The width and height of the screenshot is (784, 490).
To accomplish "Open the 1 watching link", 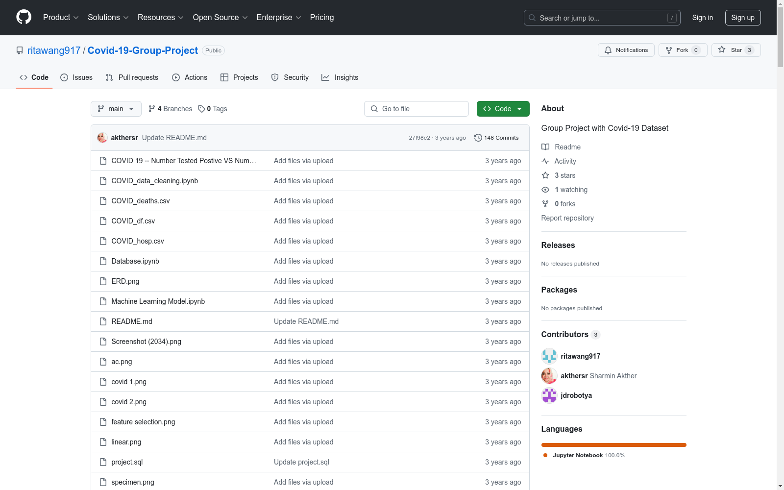I will pos(564,190).
